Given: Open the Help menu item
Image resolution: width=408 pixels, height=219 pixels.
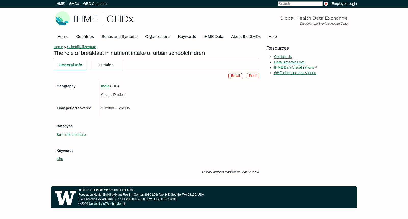Looking at the screenshot, I should (273, 37).
